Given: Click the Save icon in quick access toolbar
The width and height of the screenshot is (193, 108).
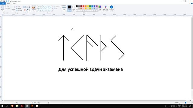Looking at the screenshot, I should coord(4,1).
